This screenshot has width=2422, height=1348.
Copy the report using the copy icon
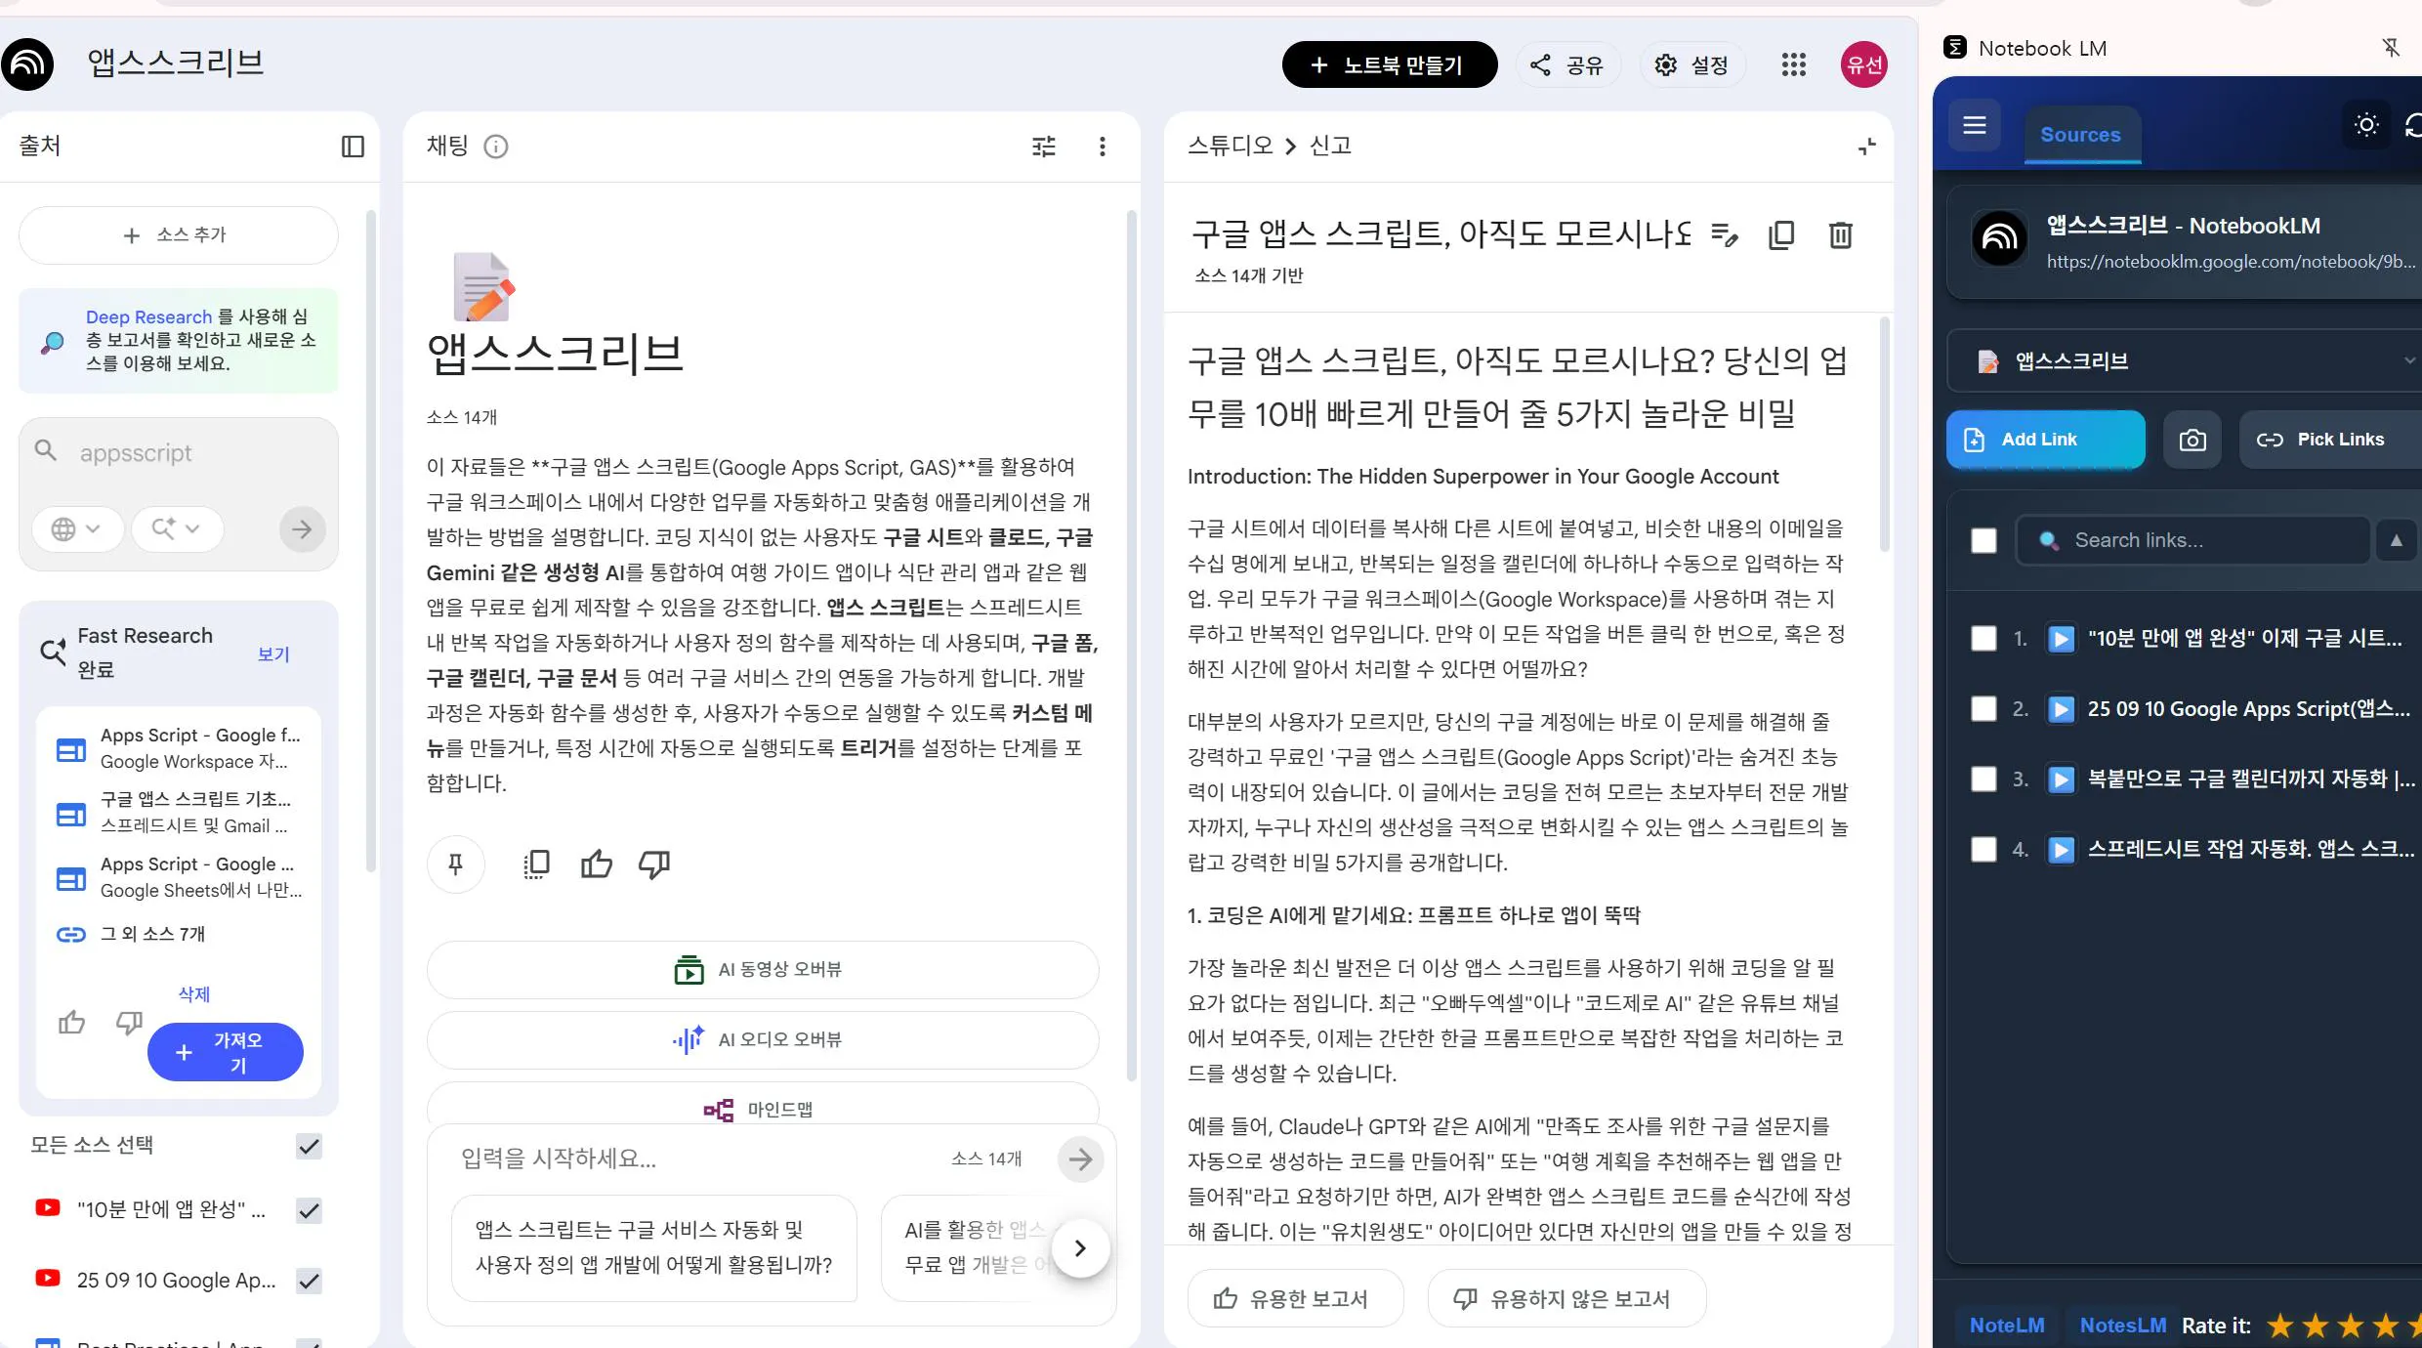coord(1781,234)
